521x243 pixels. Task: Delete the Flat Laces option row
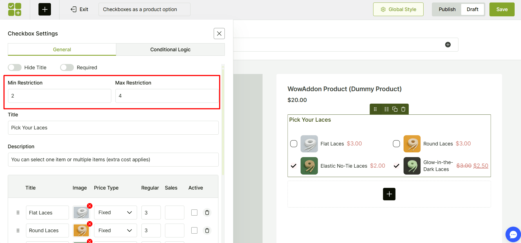tap(207, 213)
